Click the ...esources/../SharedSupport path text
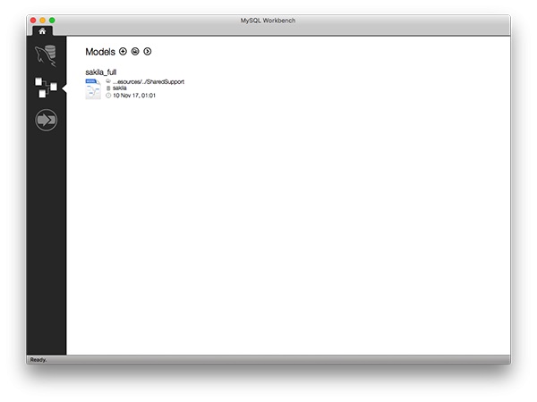This screenshot has height=402, width=537. coord(149,81)
